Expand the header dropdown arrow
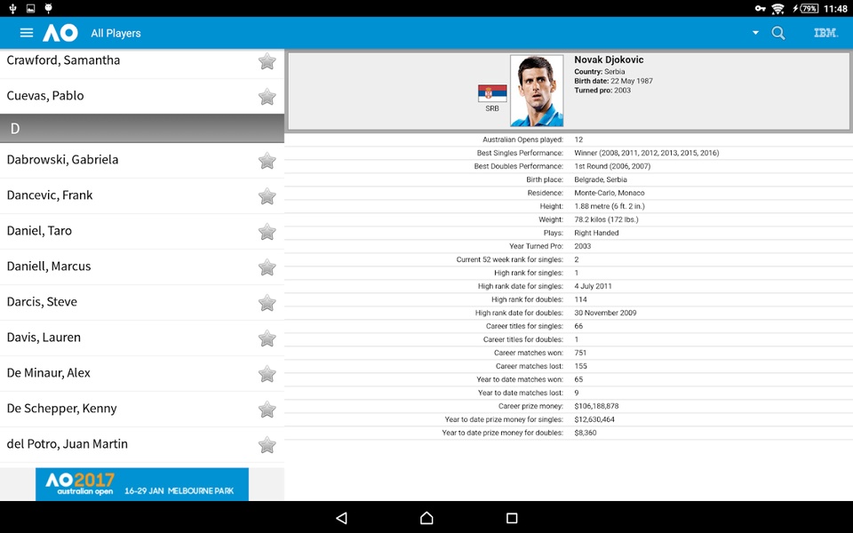Viewport: 853px width, 533px height. tap(755, 33)
